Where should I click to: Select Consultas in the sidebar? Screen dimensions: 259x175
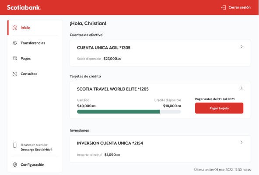(x=35, y=74)
